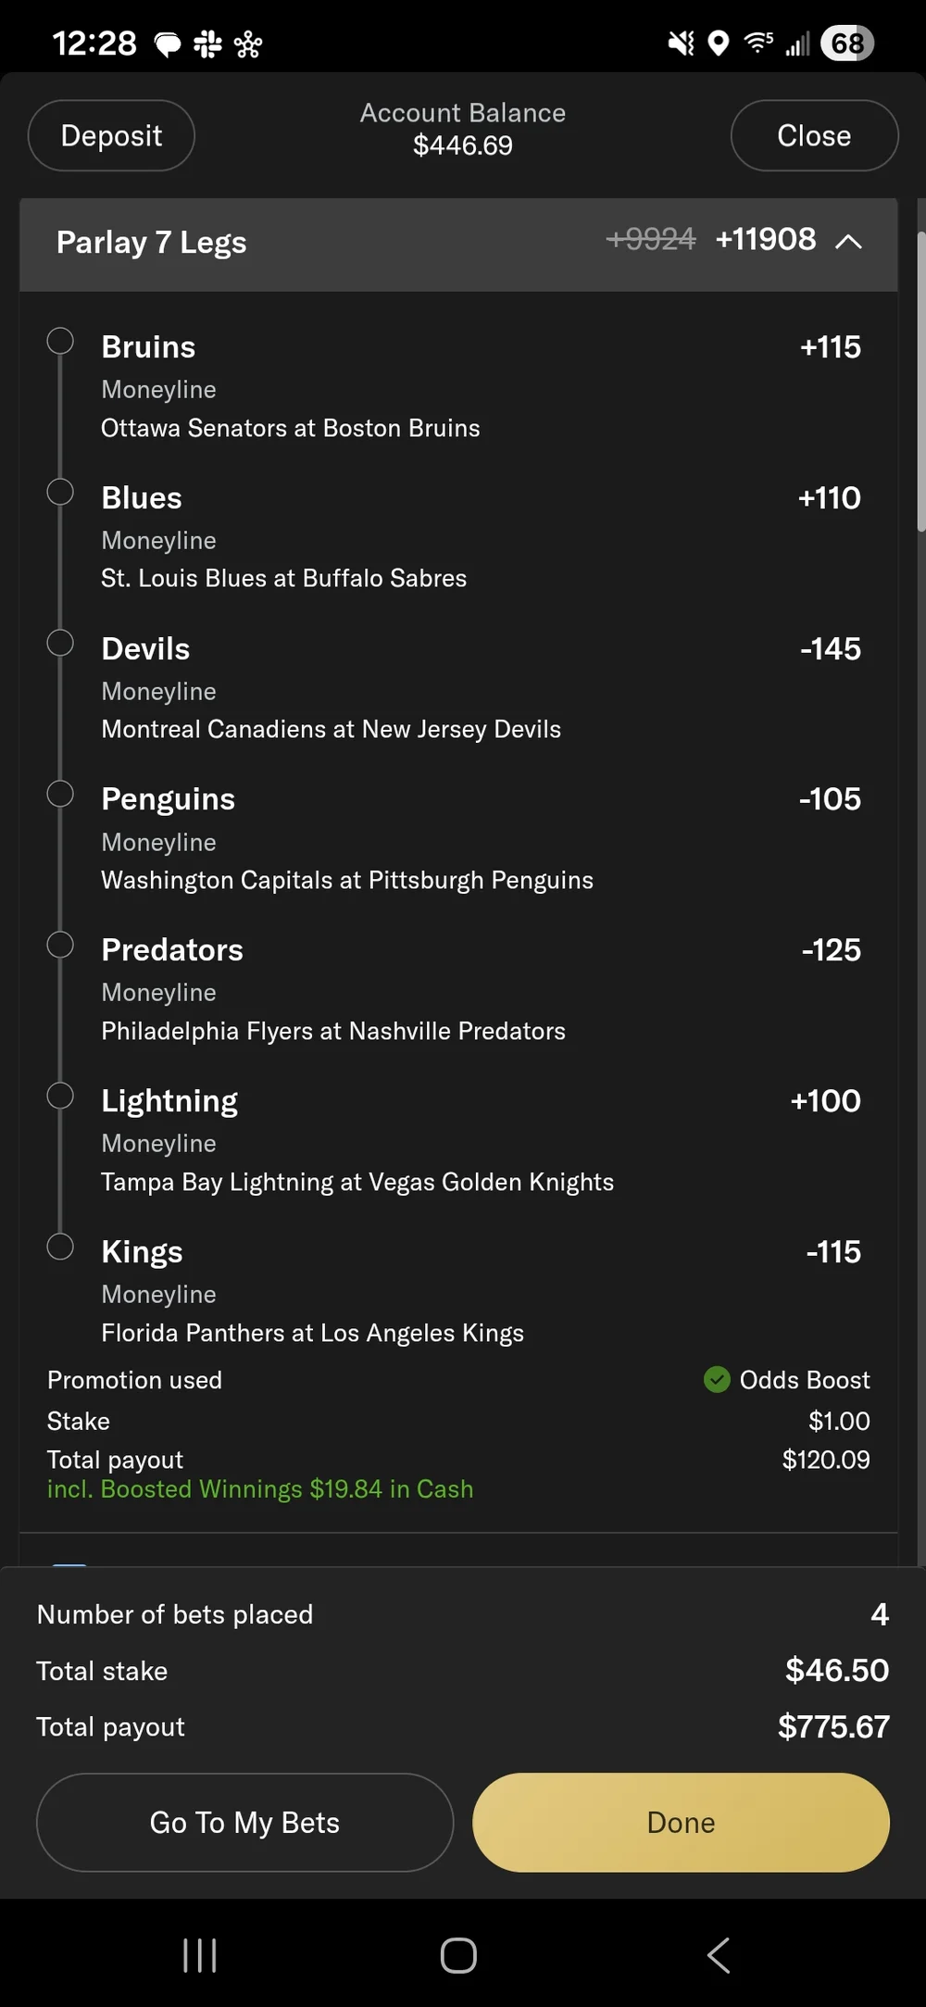Select the Kings leg circle marker
This screenshot has height=2007, width=926.
(60, 1247)
